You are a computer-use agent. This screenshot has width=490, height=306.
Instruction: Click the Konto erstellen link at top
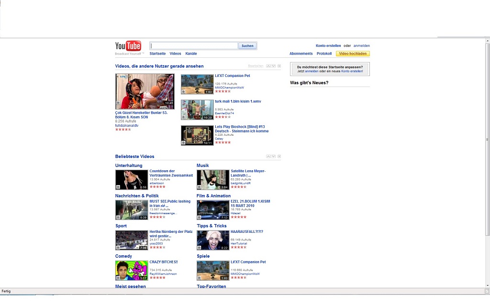pyautogui.click(x=328, y=46)
